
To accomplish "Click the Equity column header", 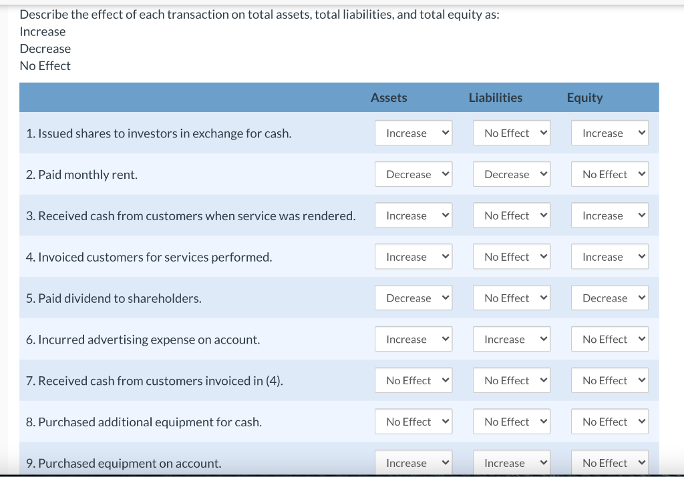I will (584, 98).
